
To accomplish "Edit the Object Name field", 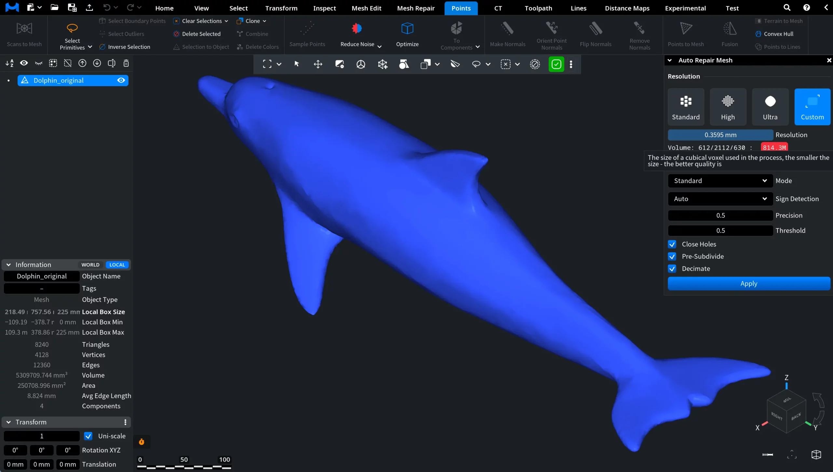I will tap(41, 276).
